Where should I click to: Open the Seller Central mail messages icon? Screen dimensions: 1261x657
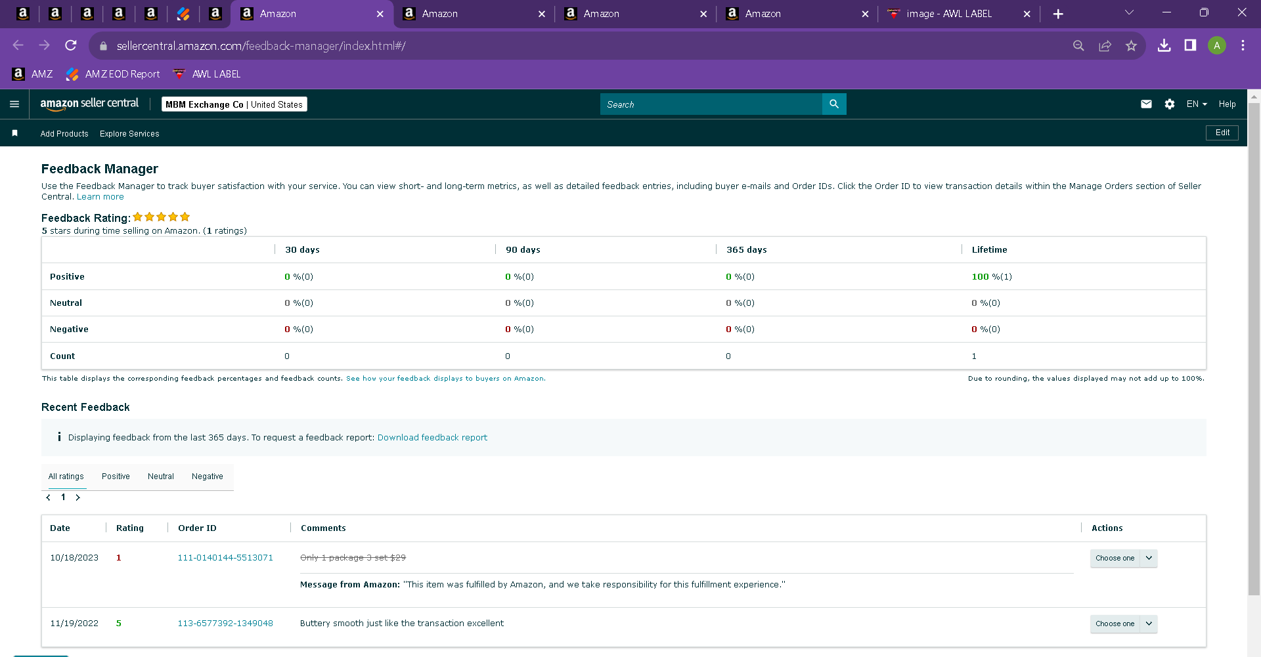1146,104
